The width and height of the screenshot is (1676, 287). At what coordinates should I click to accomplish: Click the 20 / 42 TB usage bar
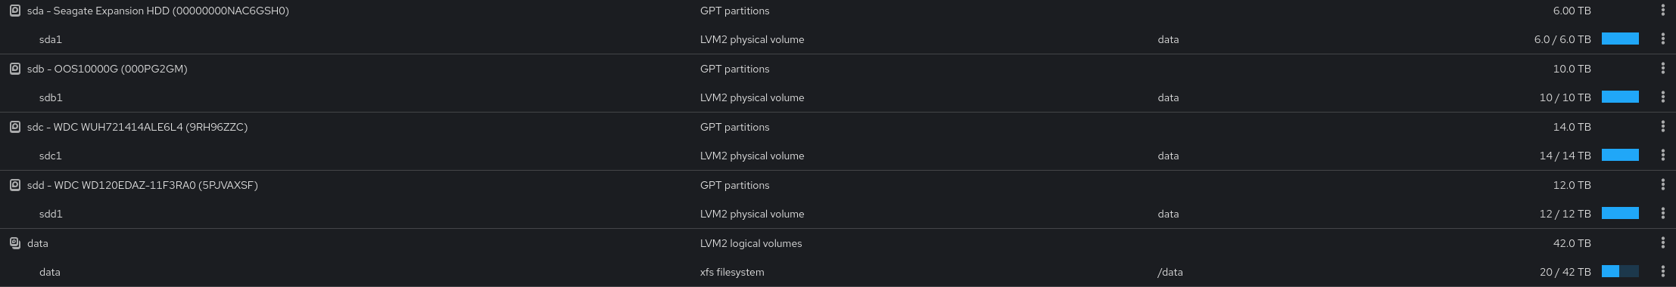coord(1620,271)
